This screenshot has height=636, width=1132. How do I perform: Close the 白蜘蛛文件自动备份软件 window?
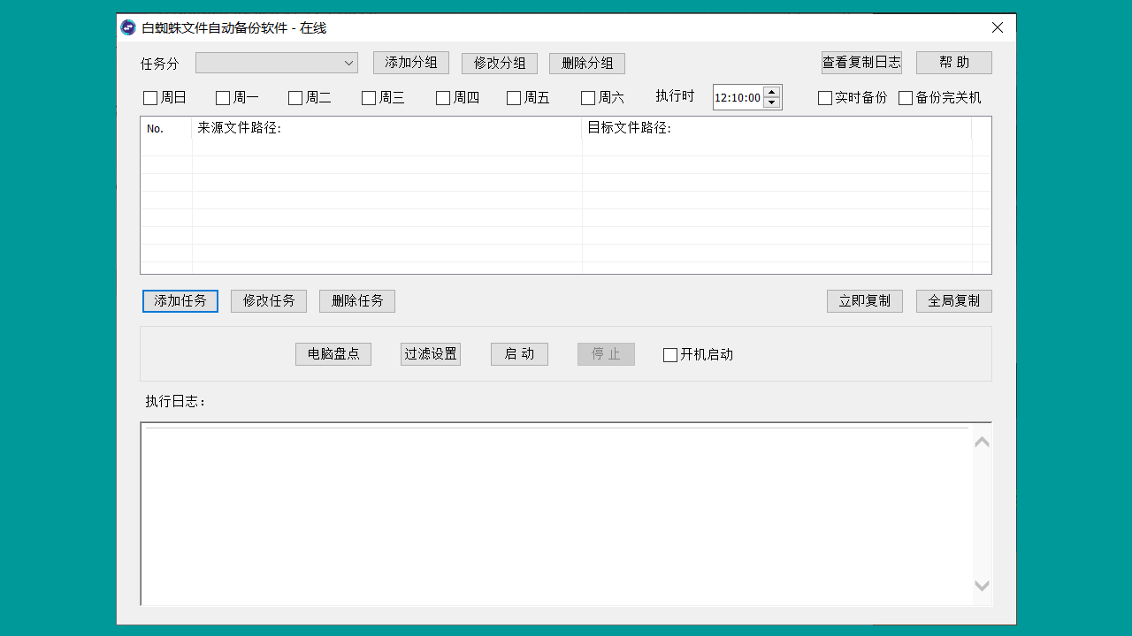tap(998, 27)
